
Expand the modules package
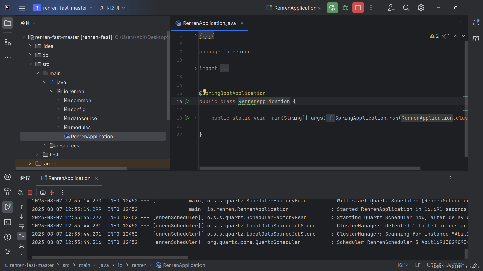pos(59,127)
